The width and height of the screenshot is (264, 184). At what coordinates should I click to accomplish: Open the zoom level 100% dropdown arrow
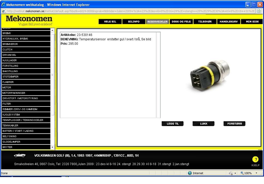256,173
